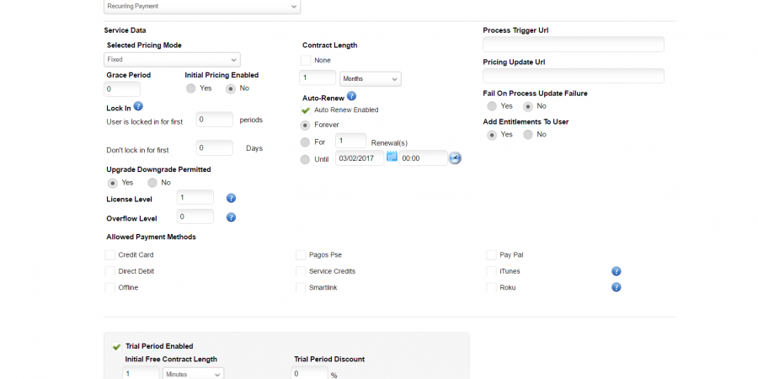Disable the Trial Period Enabled checkmark
Screen dimensions: 758x379
pyautogui.click(x=116, y=346)
